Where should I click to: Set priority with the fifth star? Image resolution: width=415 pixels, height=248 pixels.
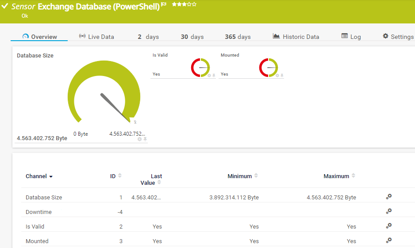194,4
